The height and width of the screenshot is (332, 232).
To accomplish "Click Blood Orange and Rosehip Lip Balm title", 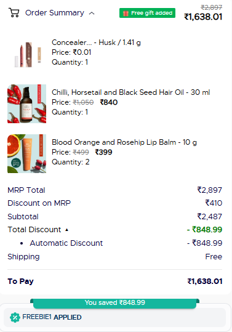I will (x=124, y=142).
